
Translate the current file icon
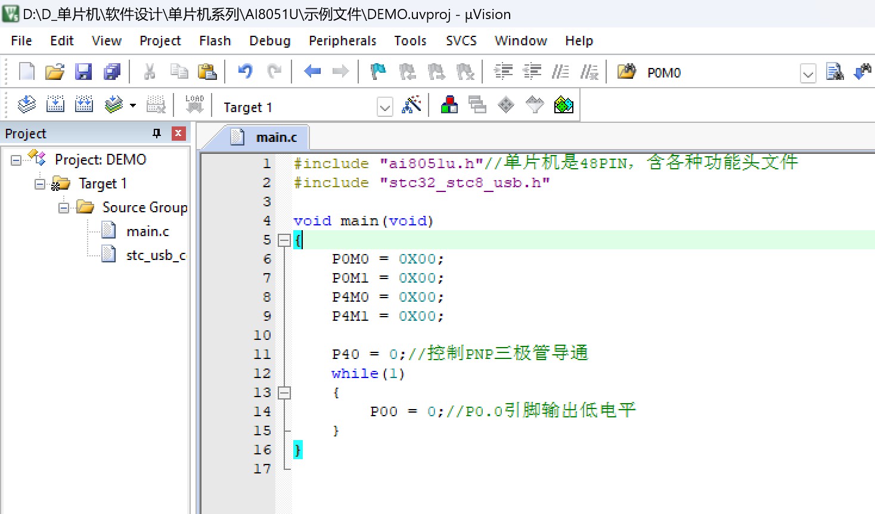coord(27,105)
